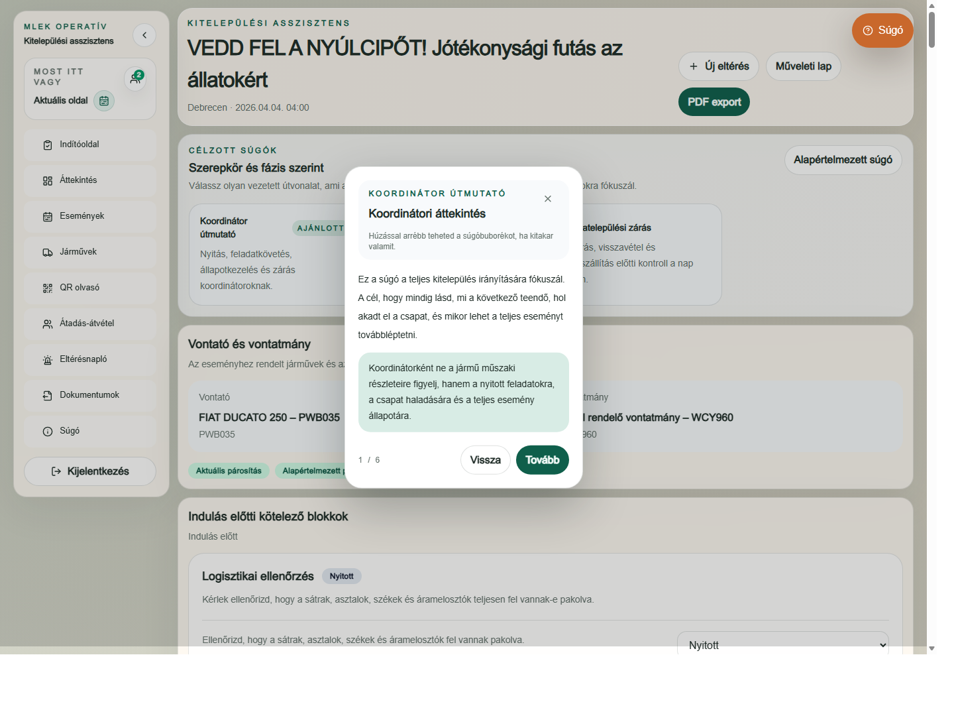This screenshot has height=716, width=954.
Task: Open the Dokumentumok document icon
Action: [x=46, y=395]
